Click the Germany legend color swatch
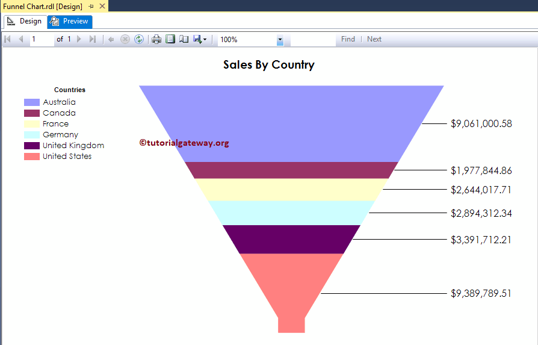Screen dimensions: 538x345 (32, 135)
